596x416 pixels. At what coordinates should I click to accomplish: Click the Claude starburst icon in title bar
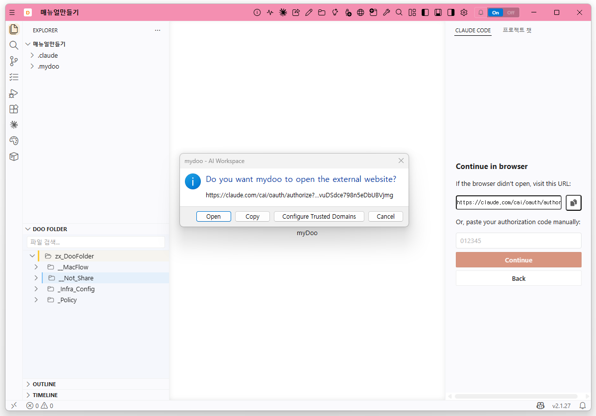point(283,12)
